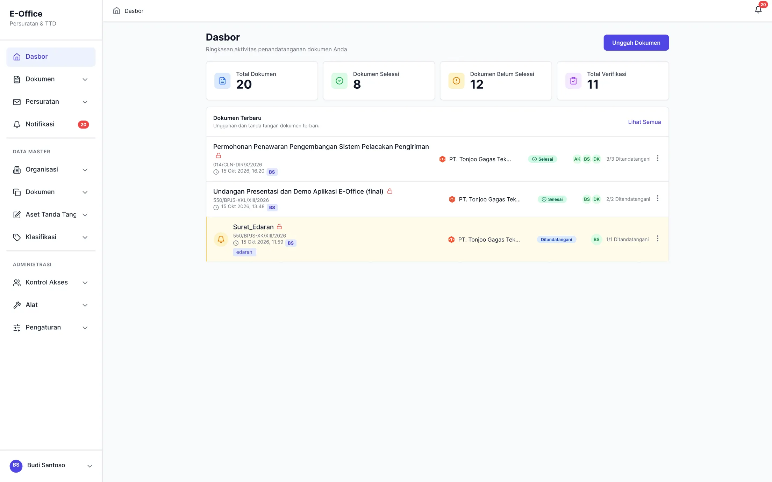Click the home icon in breadcrumb
The height and width of the screenshot is (482, 772).
point(116,10)
